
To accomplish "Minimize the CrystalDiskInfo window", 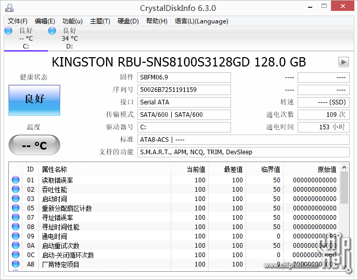I will (310, 7).
